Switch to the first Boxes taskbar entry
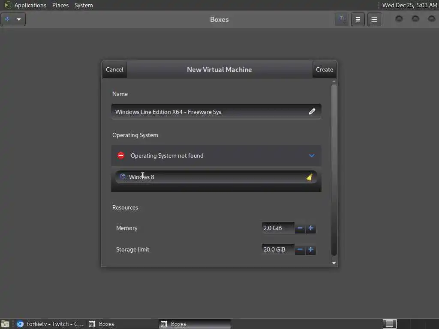This screenshot has width=439, height=329. click(x=122, y=324)
